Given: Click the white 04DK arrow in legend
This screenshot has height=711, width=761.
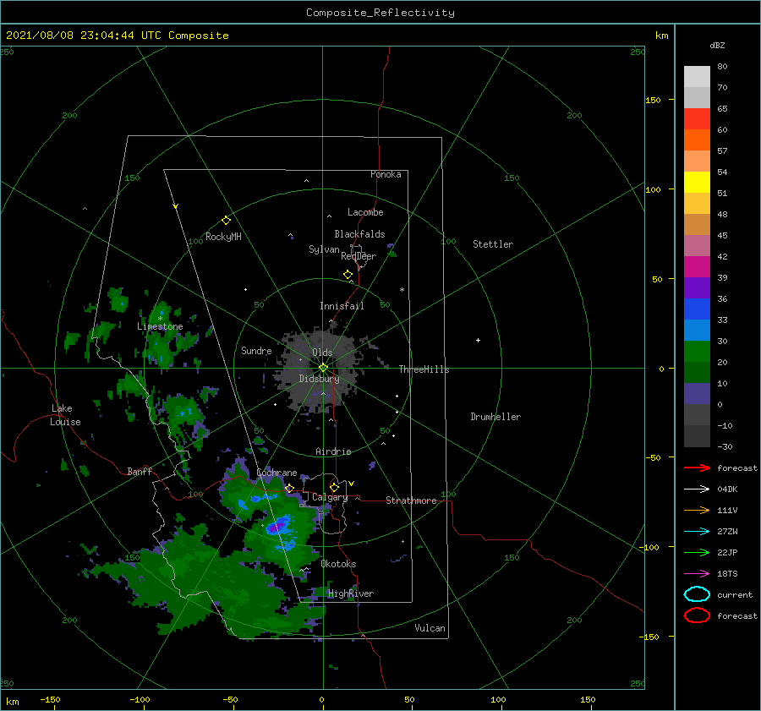Looking at the screenshot, I should coord(697,489).
